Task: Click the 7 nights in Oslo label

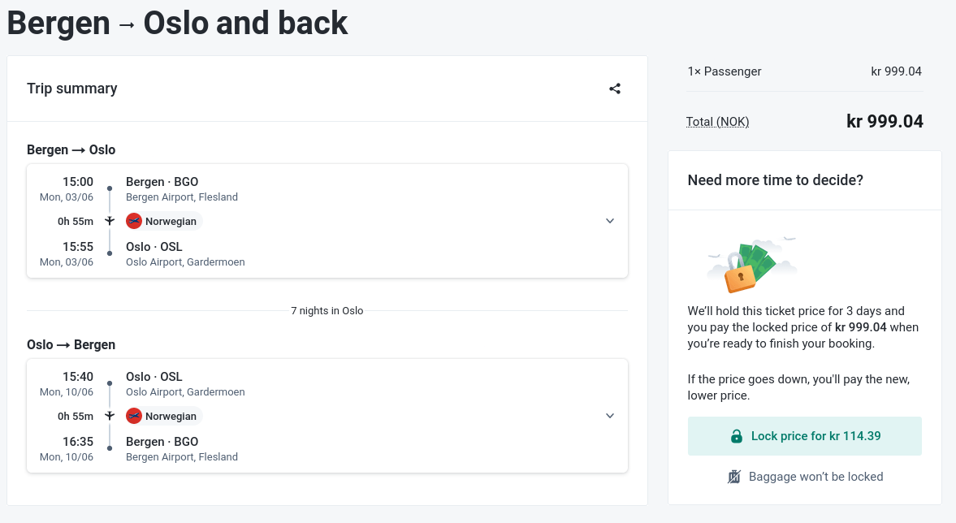Action: [327, 310]
